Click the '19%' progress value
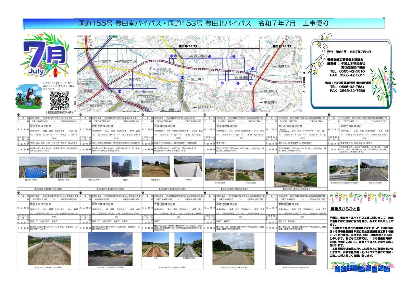This screenshot has height=291, width=411. click(240, 138)
